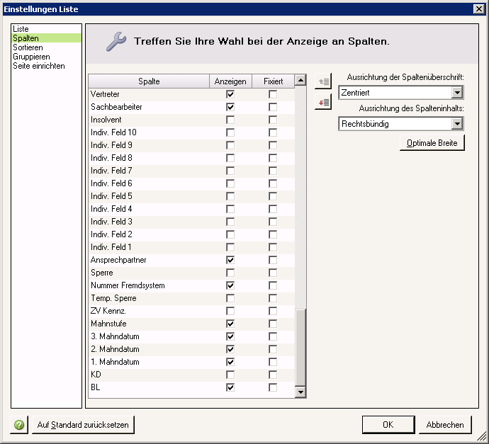489x444 pixels.
Task: Check Fixiert for BL
Action: 273,387
